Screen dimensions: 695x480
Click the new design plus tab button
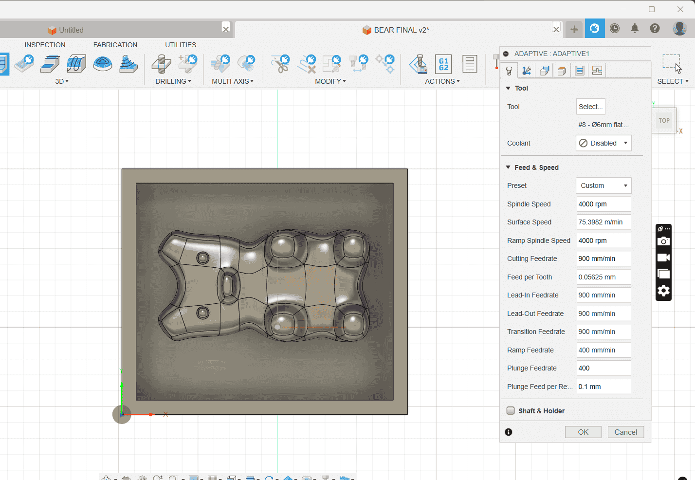(x=574, y=29)
